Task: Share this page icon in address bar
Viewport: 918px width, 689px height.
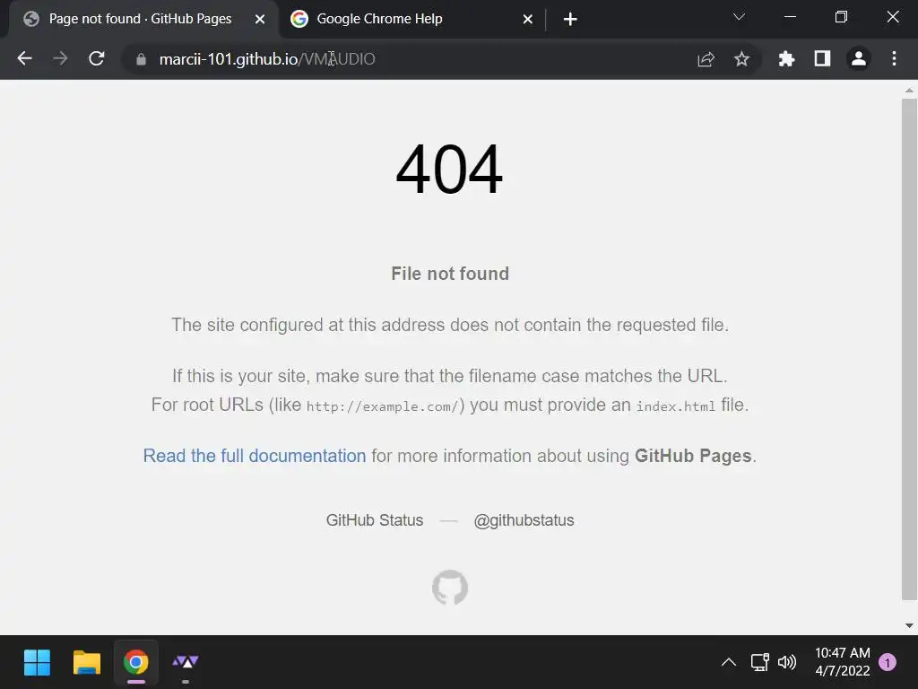Action: pos(706,59)
